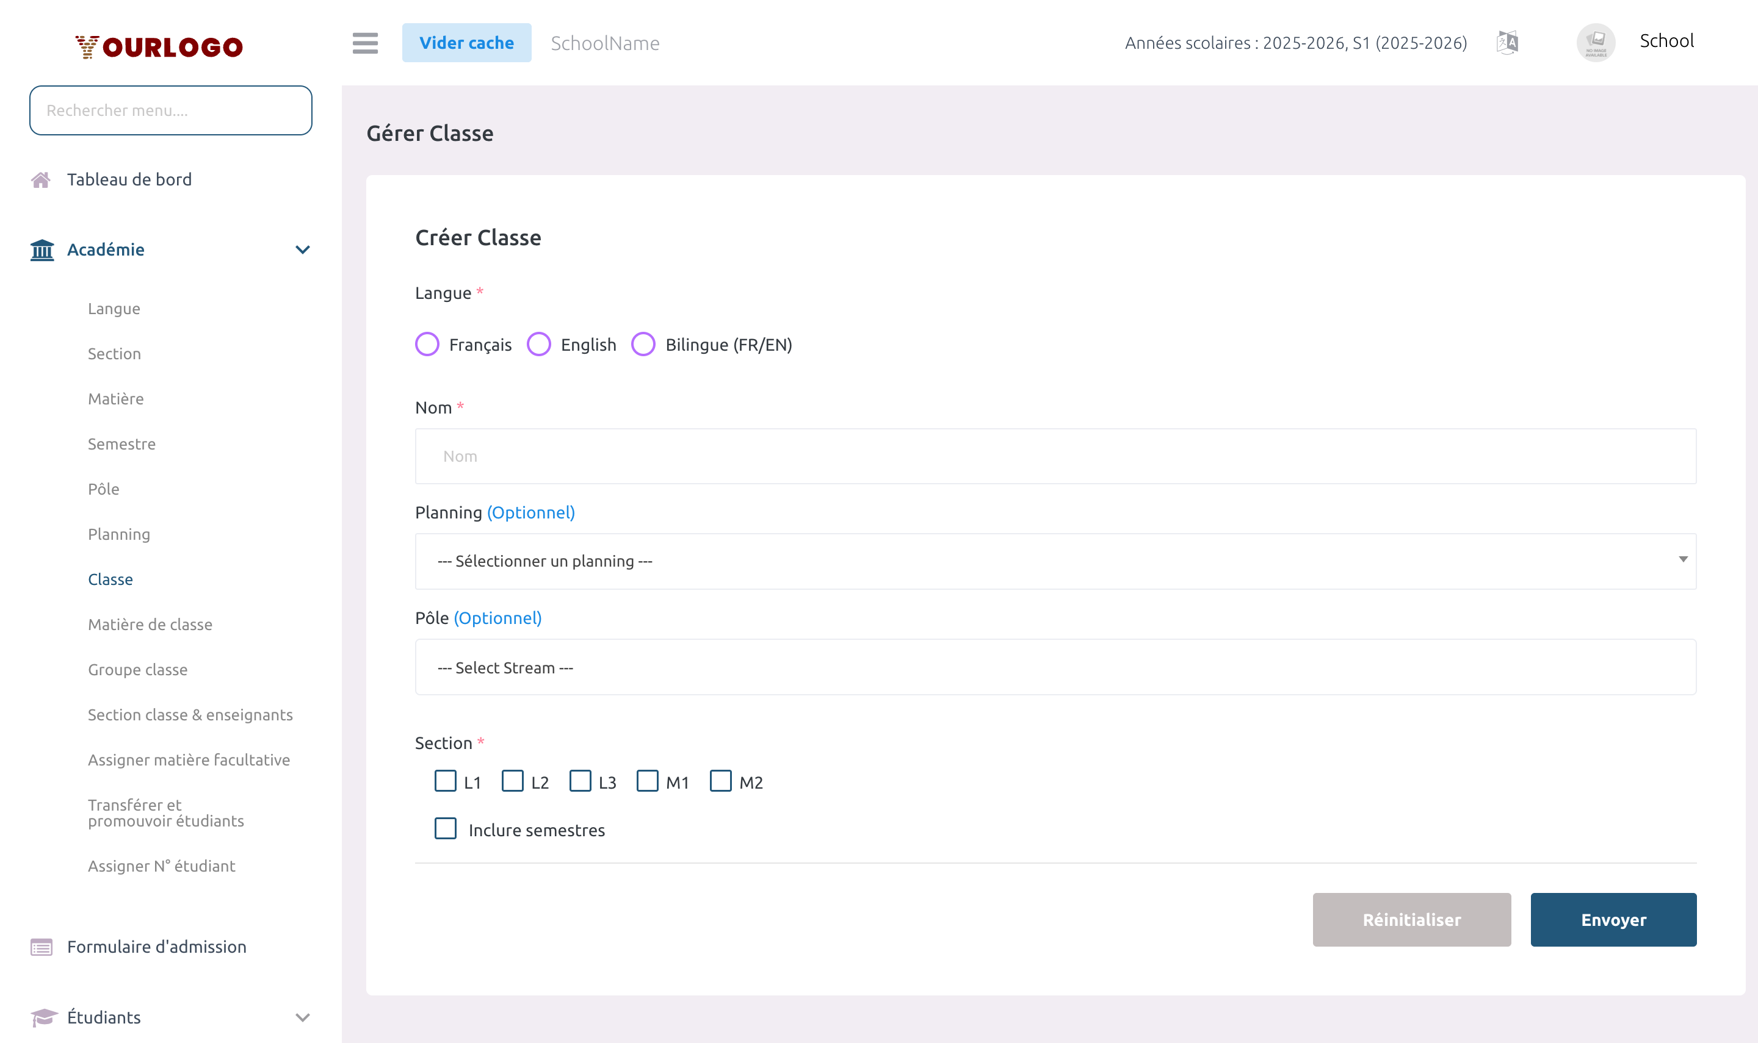Image resolution: width=1758 pixels, height=1043 pixels.
Task: Click the YOURLOGO brand logo
Action: (x=158, y=46)
